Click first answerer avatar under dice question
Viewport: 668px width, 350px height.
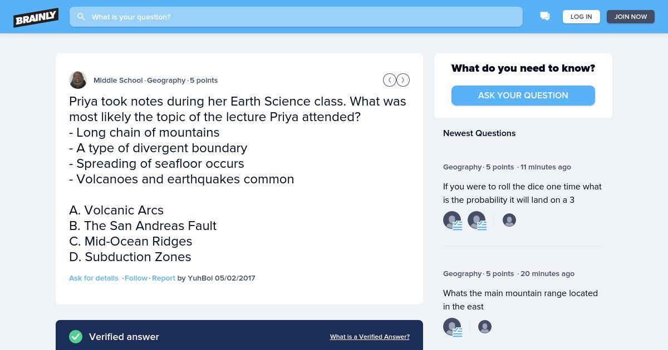point(452,220)
